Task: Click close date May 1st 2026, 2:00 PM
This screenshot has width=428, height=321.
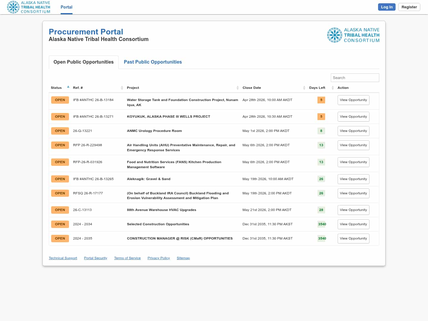Action: click(x=266, y=131)
